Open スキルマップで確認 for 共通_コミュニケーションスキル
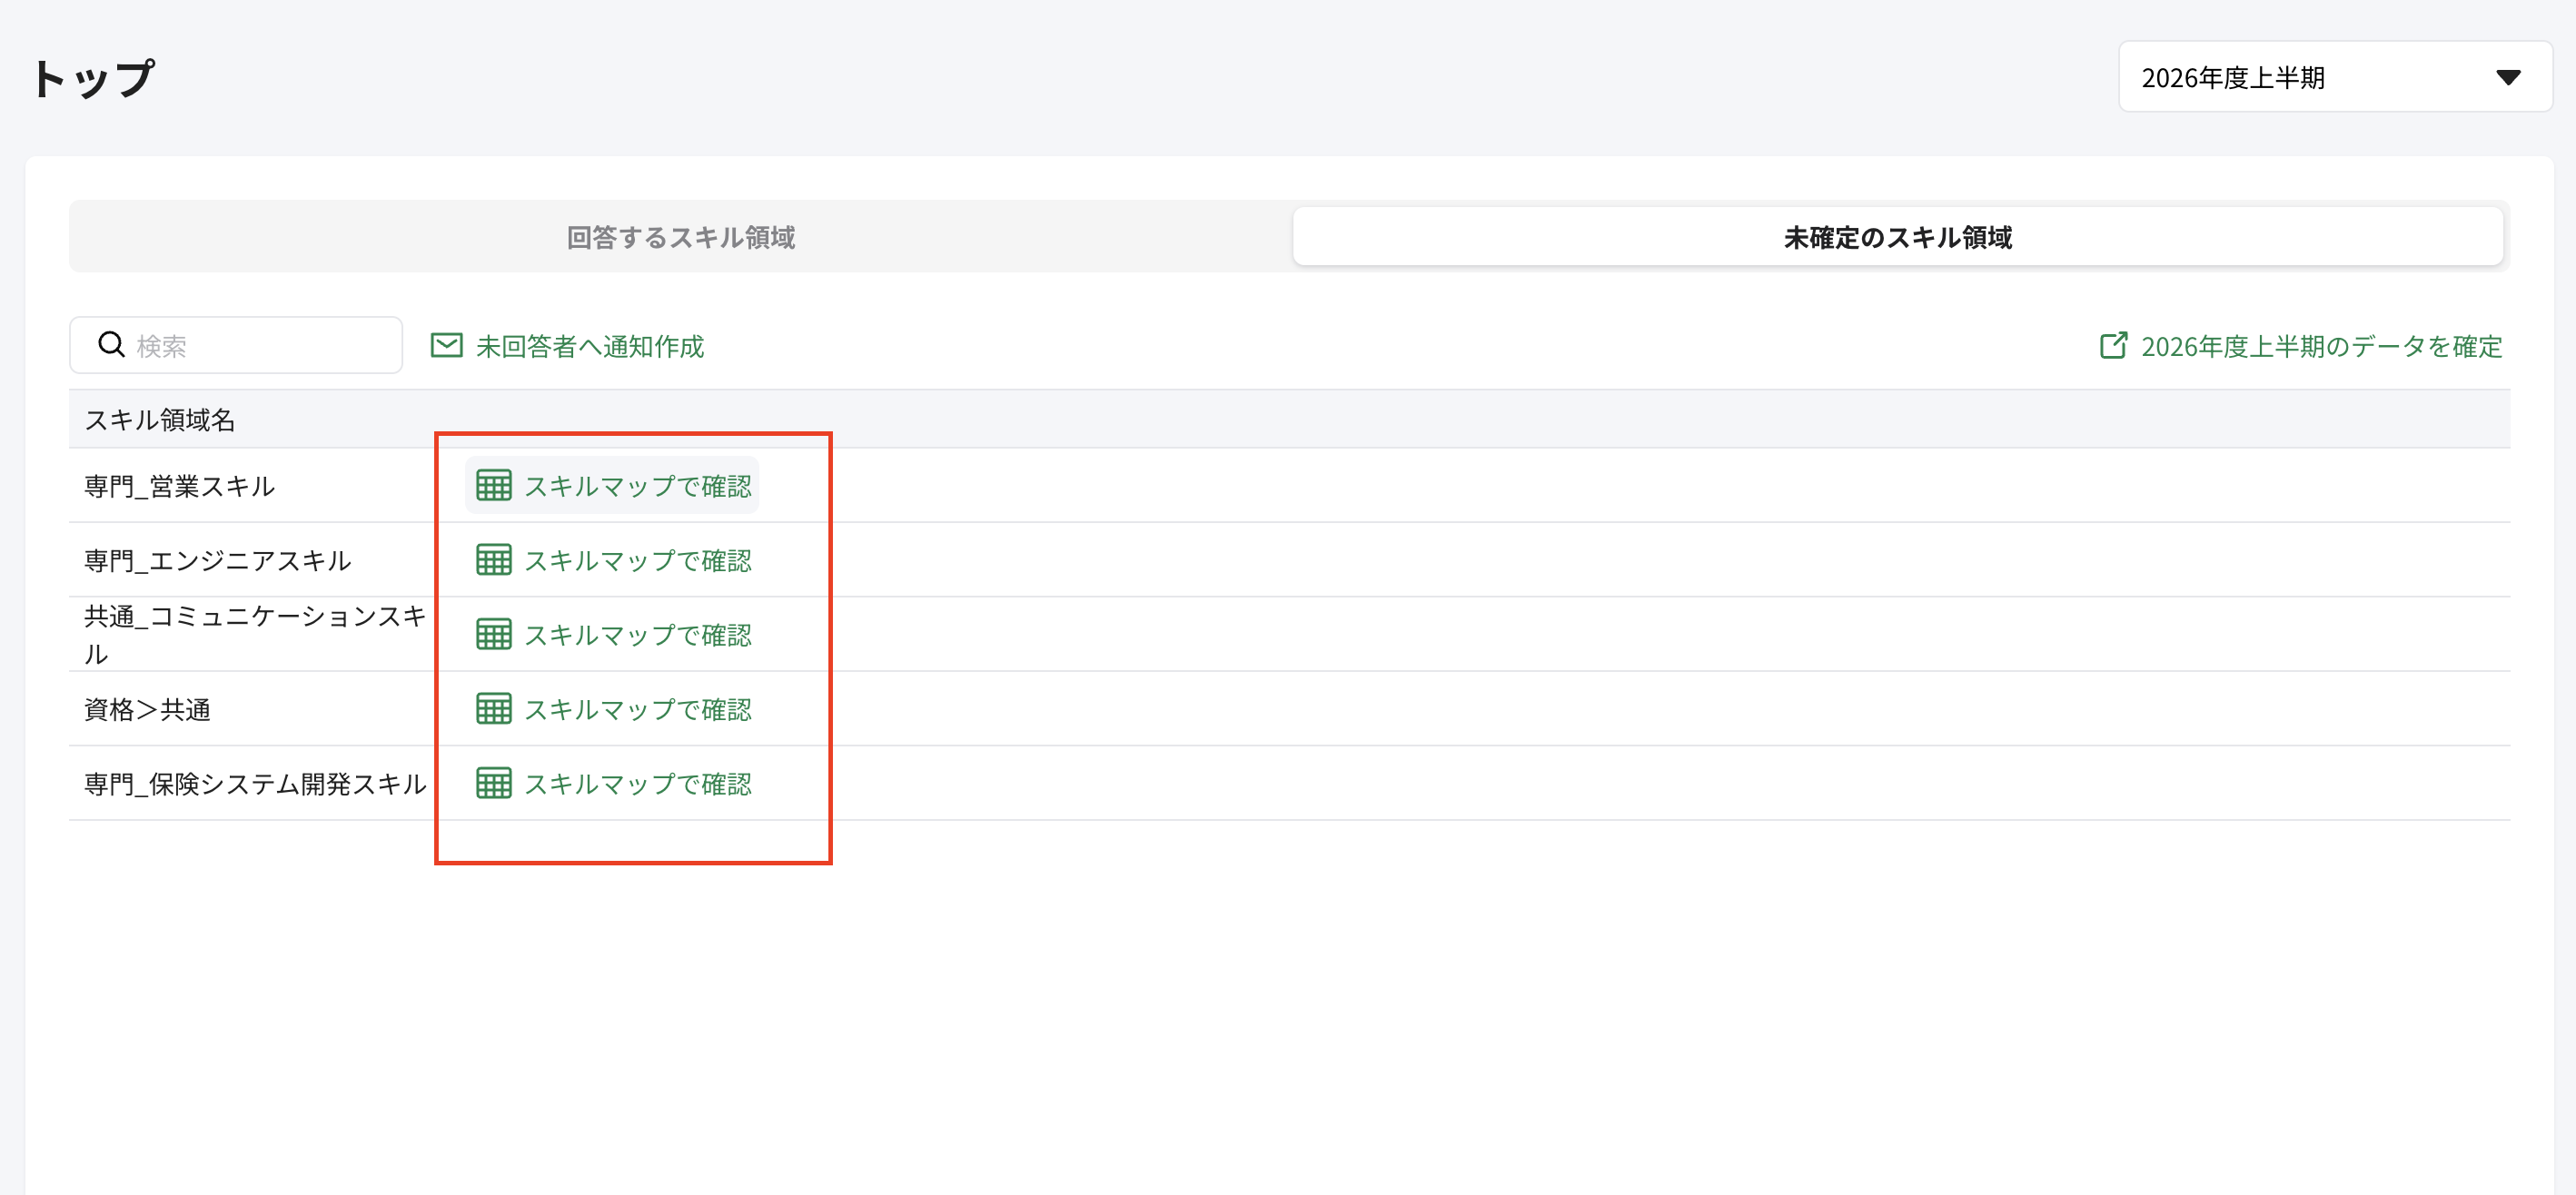 tap(612, 634)
